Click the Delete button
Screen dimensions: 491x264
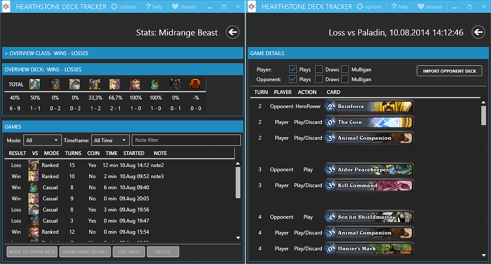(x=163, y=252)
